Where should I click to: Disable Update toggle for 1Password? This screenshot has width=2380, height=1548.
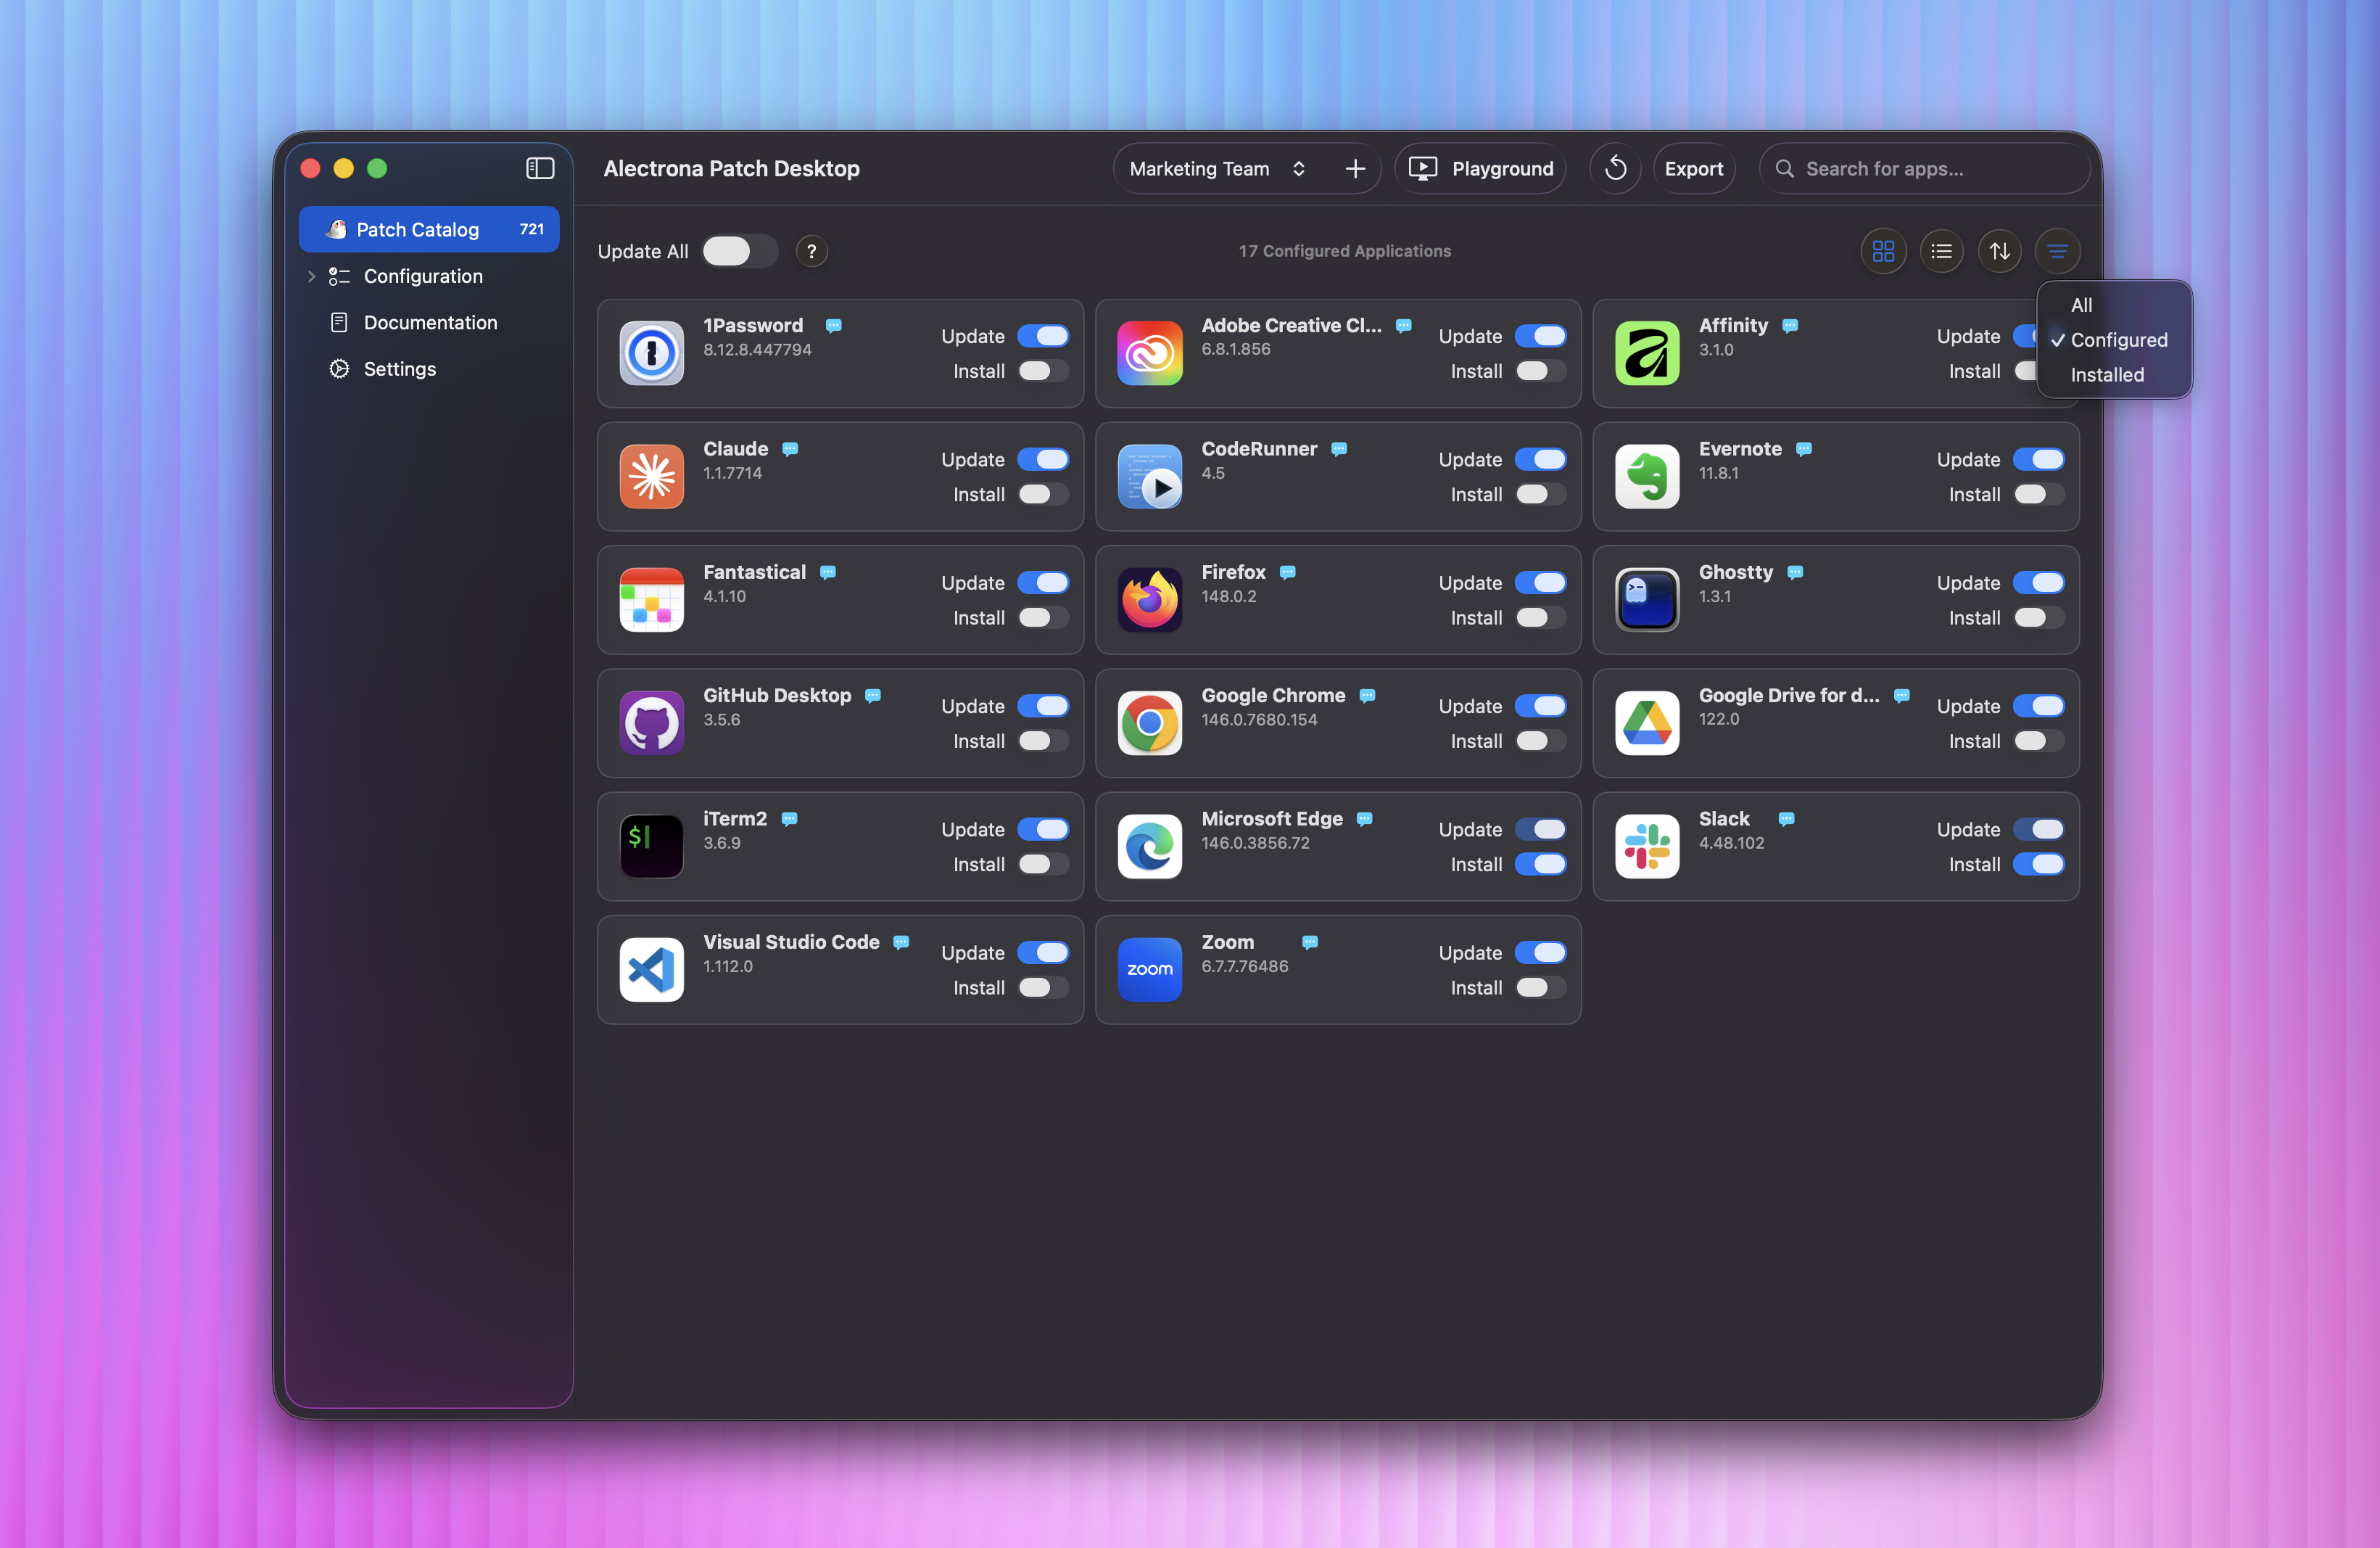1042,336
